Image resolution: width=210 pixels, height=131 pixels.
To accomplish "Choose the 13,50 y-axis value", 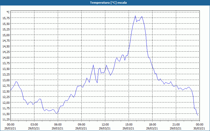I will tap(6, 69).
